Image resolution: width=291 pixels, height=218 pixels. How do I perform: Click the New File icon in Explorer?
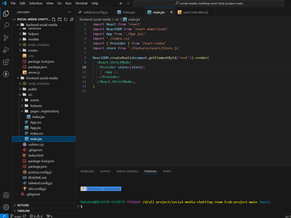coord(54,19)
